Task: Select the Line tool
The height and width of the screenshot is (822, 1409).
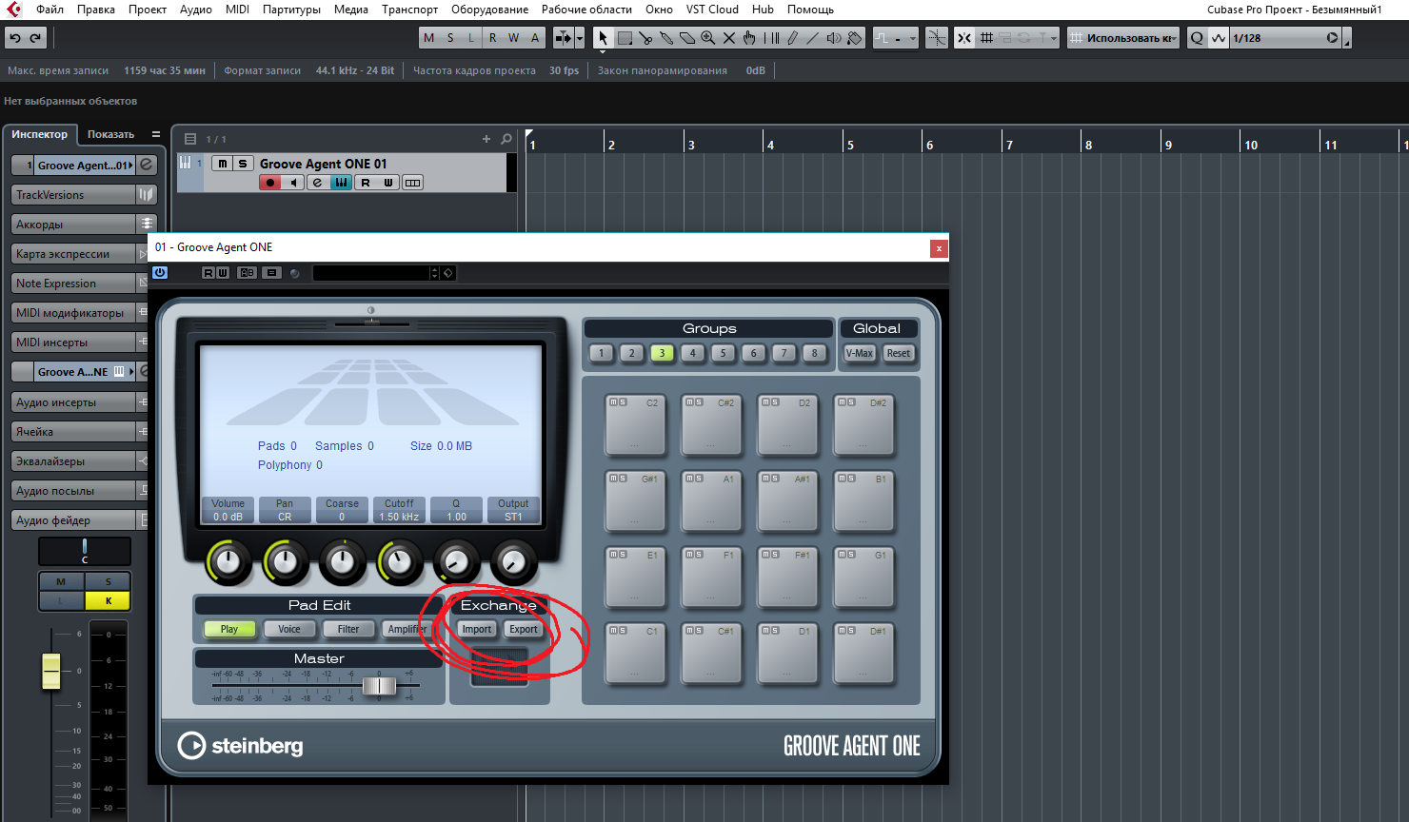Action: (813, 38)
